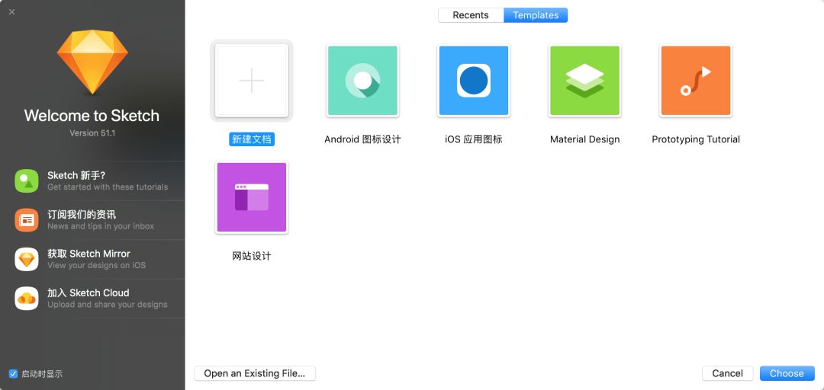Screen dimensions: 824x390
Task: Open the Prototyping Tutorial template icon
Action: [696, 81]
